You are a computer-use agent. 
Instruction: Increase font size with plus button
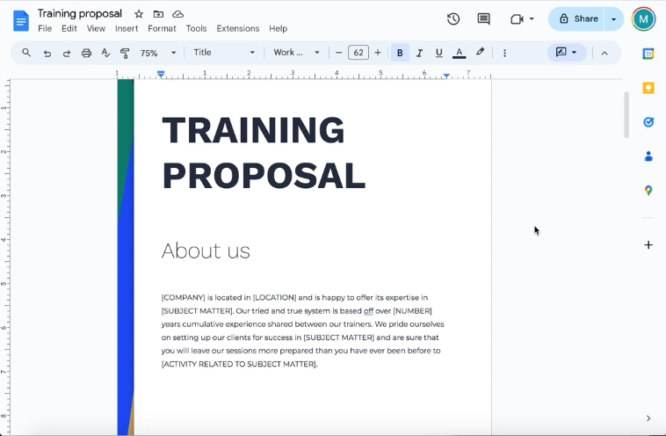click(x=378, y=53)
